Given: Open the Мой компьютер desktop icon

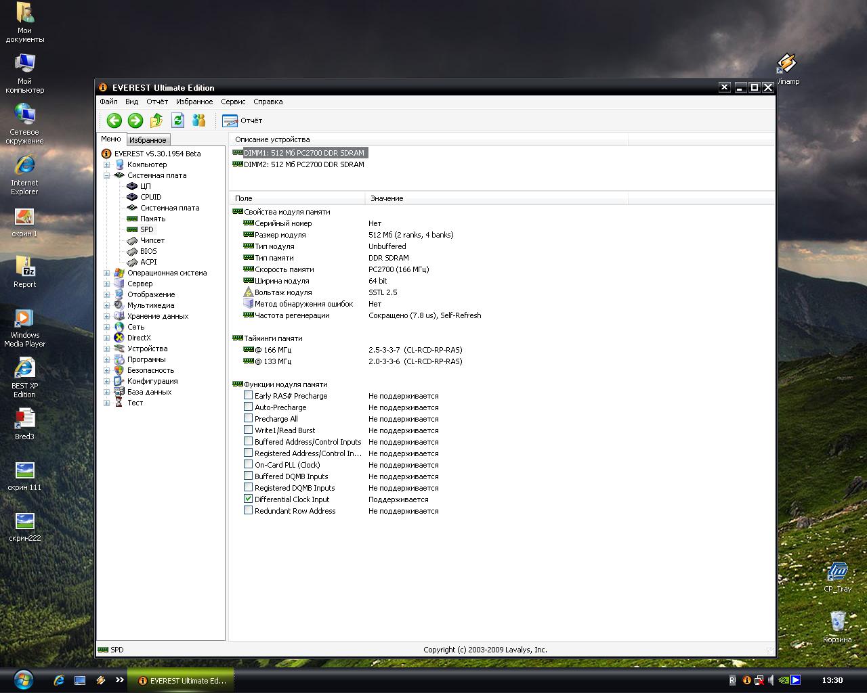Looking at the screenshot, I should pyautogui.click(x=25, y=73).
